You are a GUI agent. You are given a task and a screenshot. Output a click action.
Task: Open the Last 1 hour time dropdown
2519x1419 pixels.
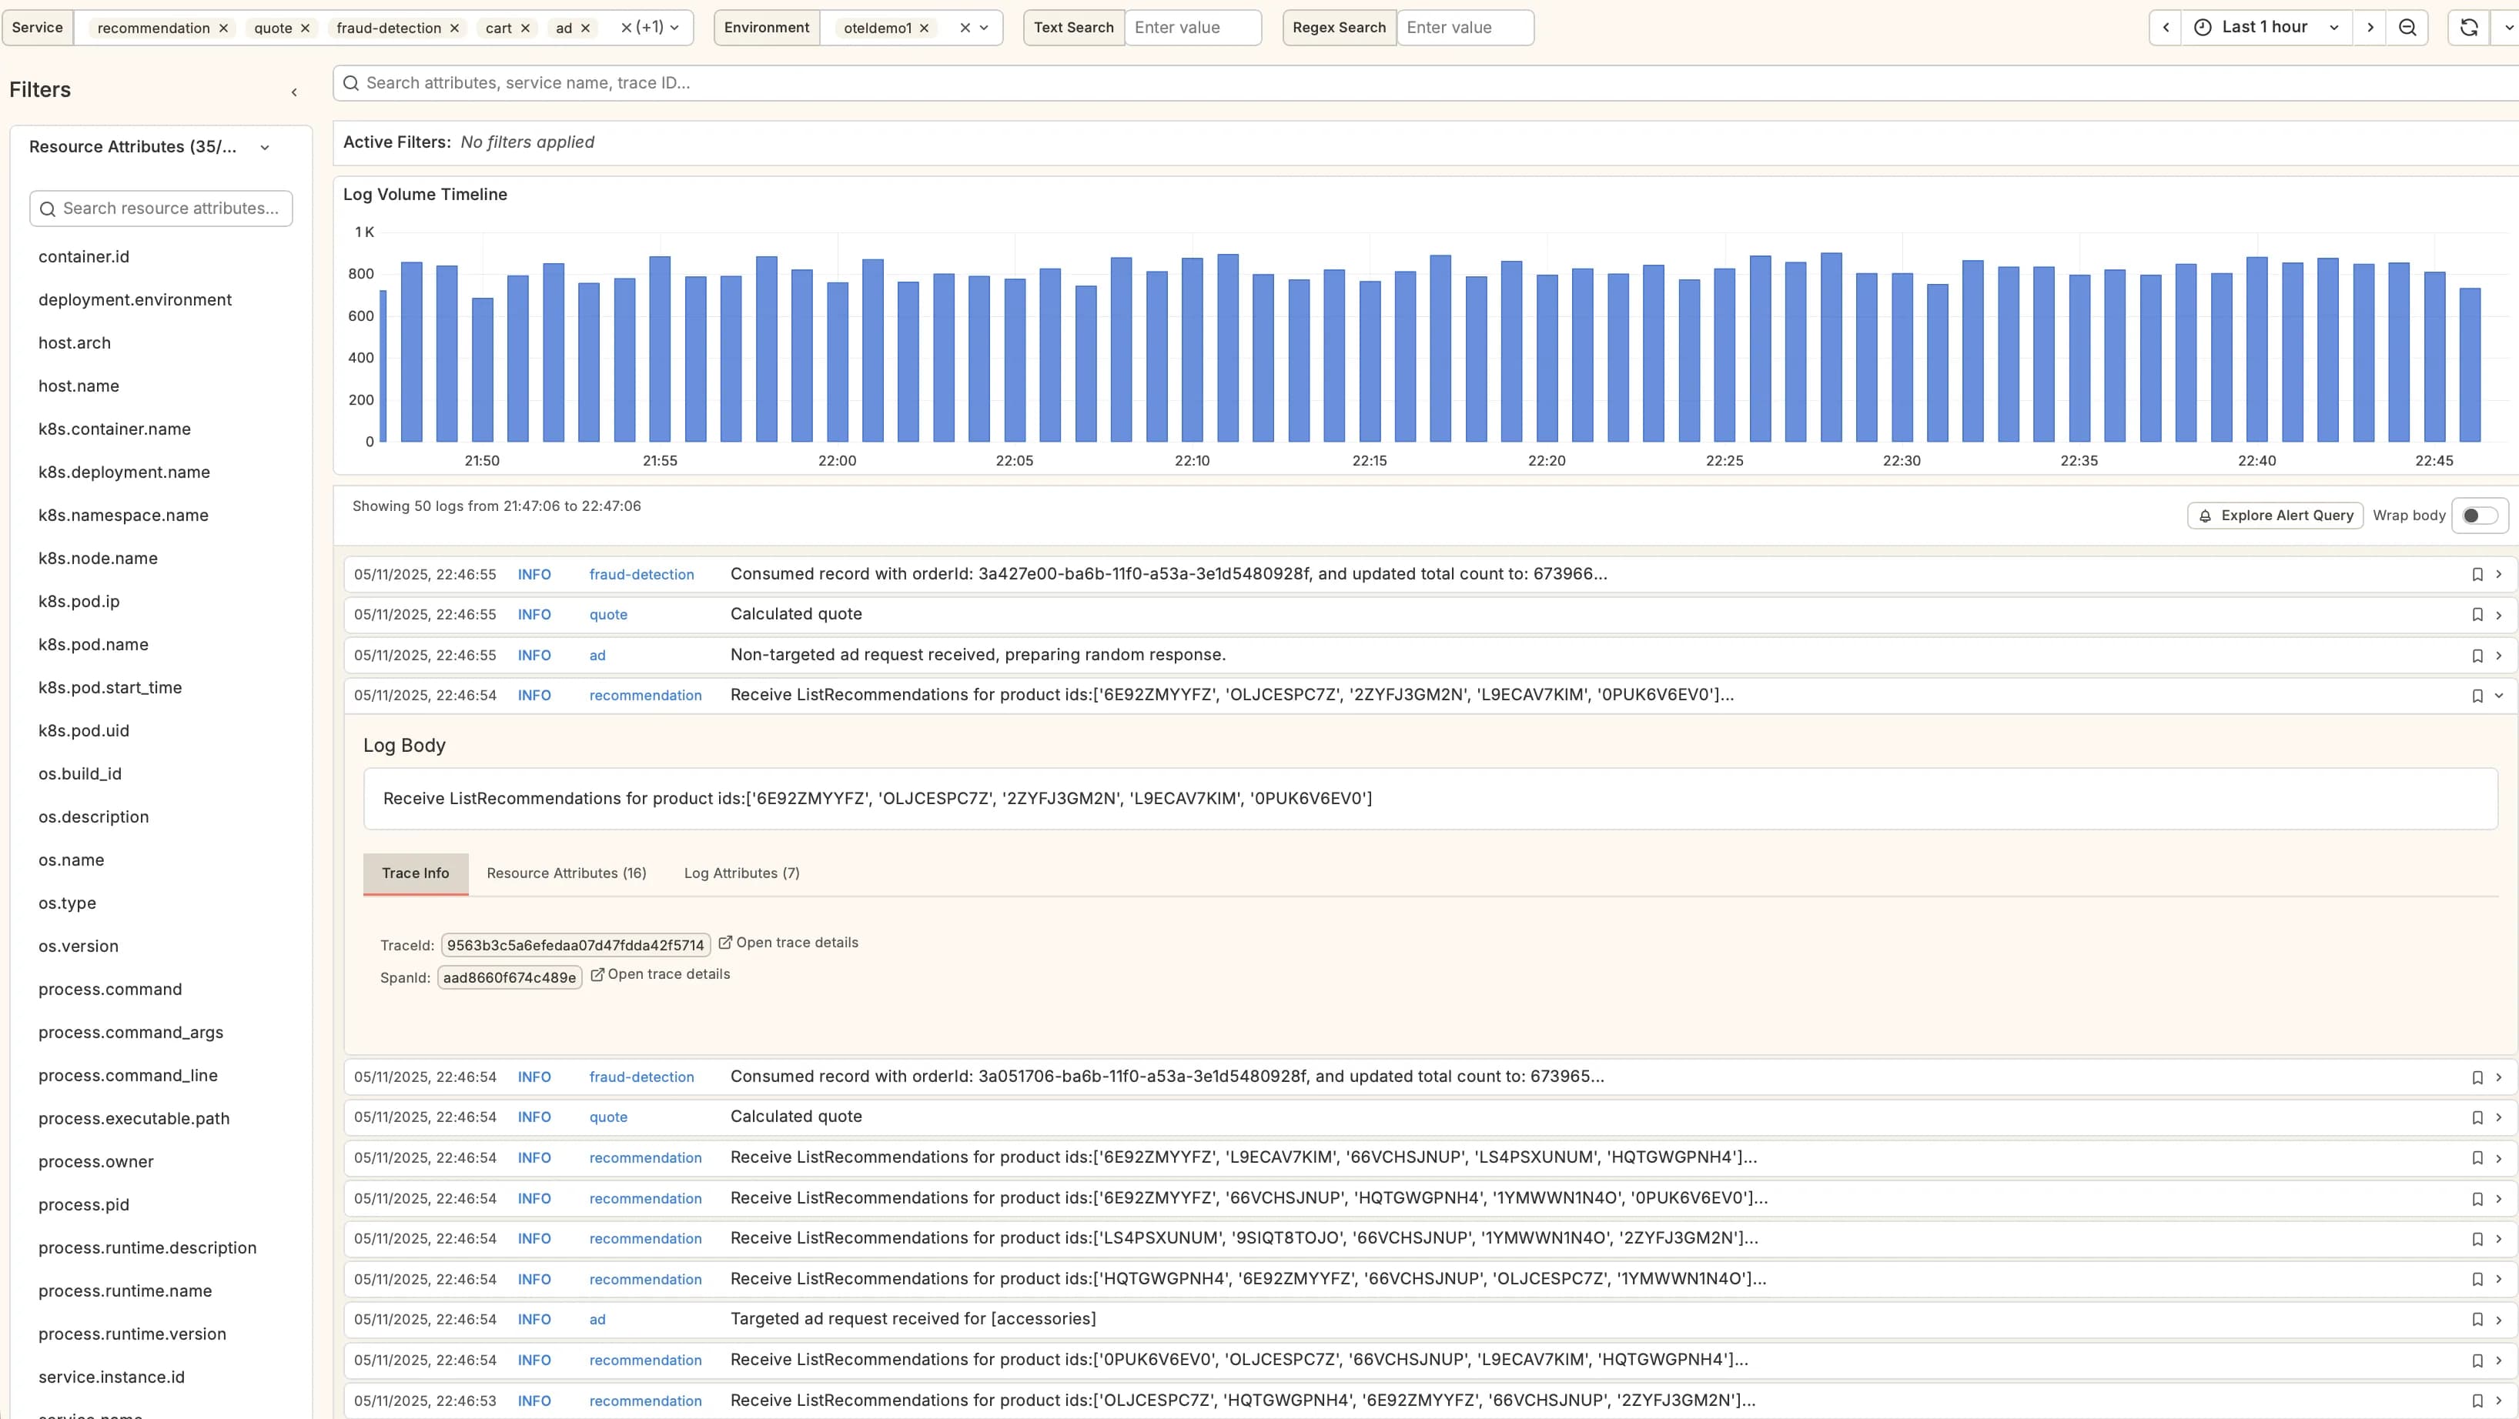[2265, 28]
